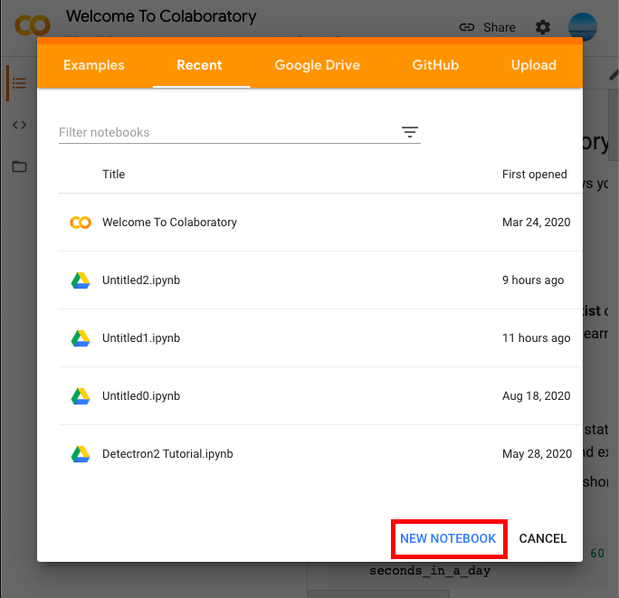
Task: Click the user account avatar
Action: [x=582, y=27]
